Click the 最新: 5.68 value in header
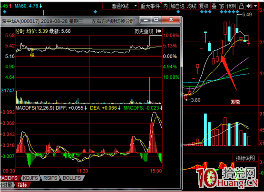The image size is (264, 192). (60, 31)
